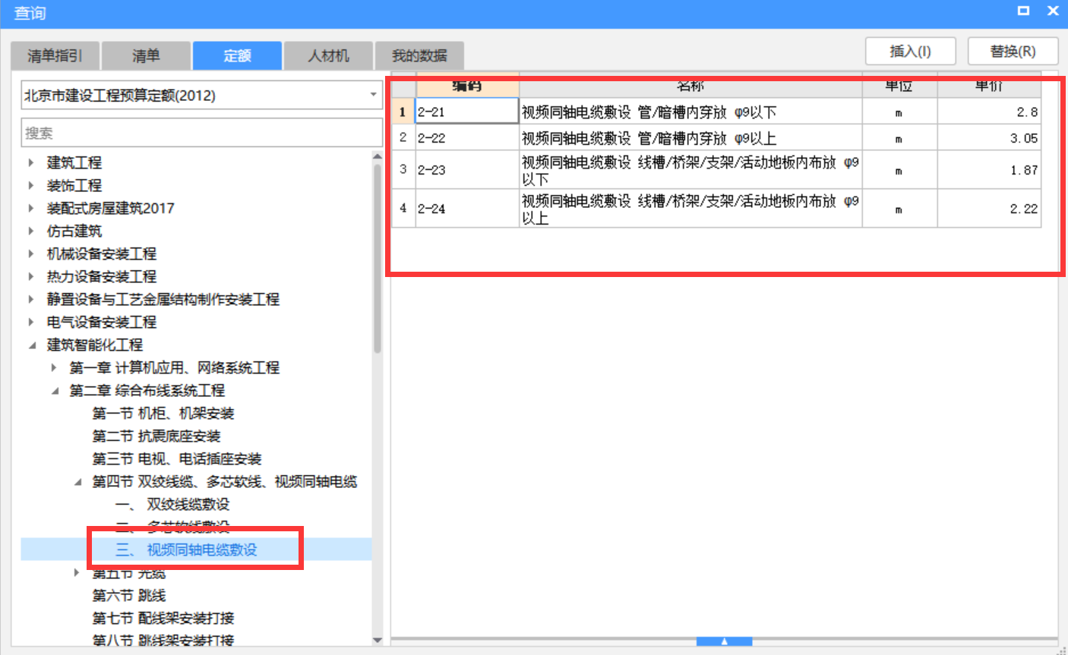Switch to the 清单指引 tab
Image resolution: width=1068 pixels, height=655 pixels.
55,55
